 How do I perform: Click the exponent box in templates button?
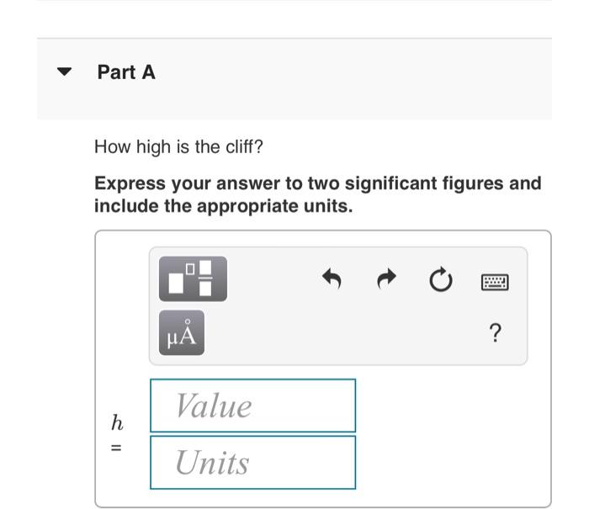[x=190, y=269]
